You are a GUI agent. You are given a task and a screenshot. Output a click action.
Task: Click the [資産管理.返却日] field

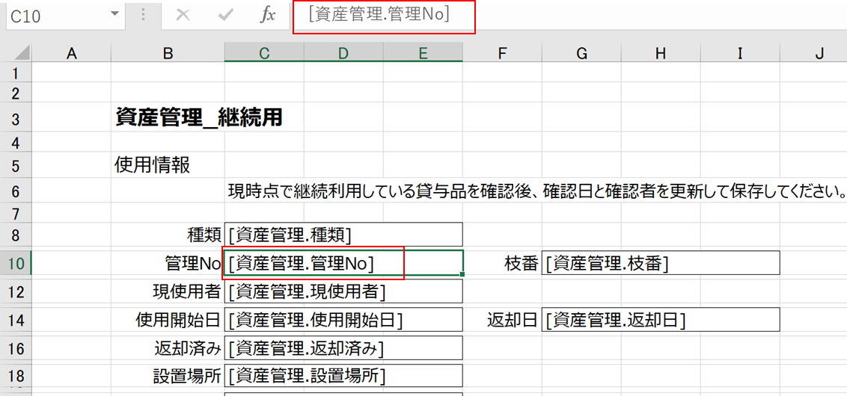tap(661, 321)
